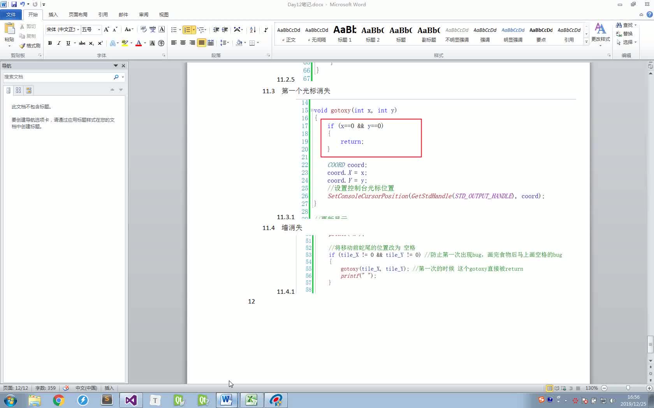Open the Font name combo box
The height and width of the screenshot is (408, 654).
(x=63, y=30)
